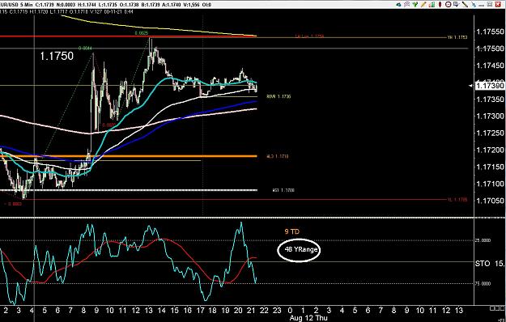The height and width of the screenshot is (322, 506).
Task: Click the teal cloud icon in the chart toolbar
Action: [398, 5]
